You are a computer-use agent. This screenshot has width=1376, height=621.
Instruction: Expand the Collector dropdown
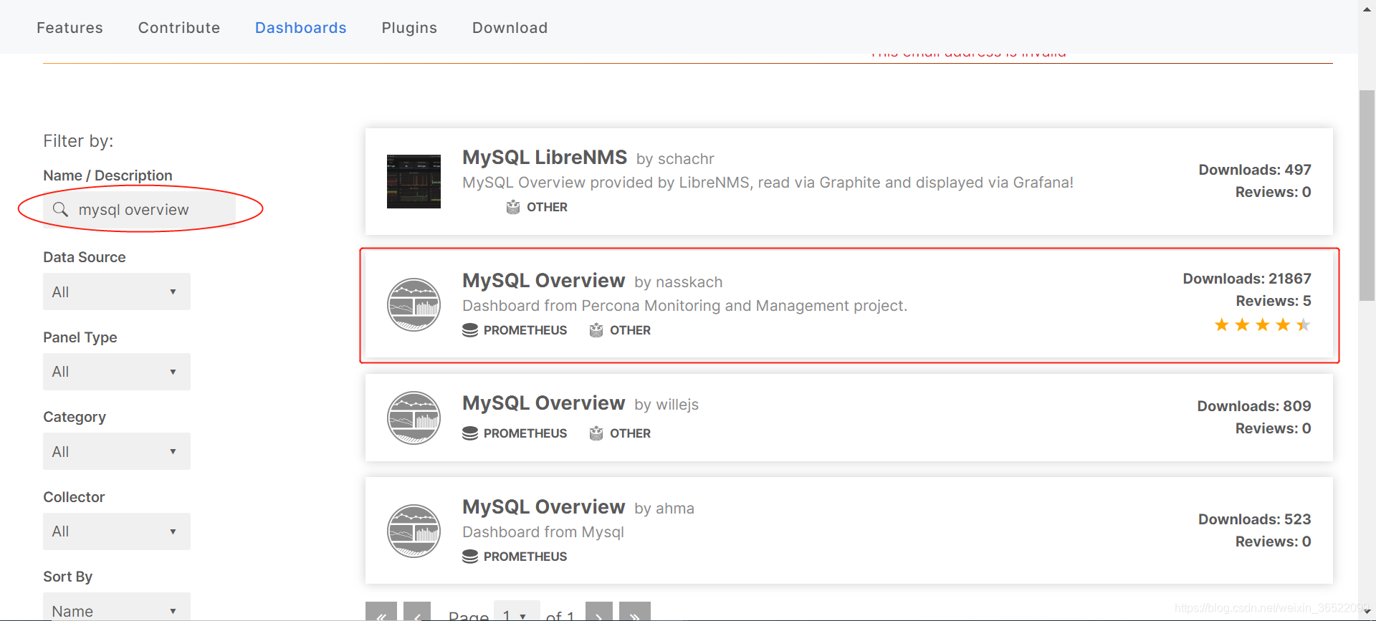[x=117, y=531]
